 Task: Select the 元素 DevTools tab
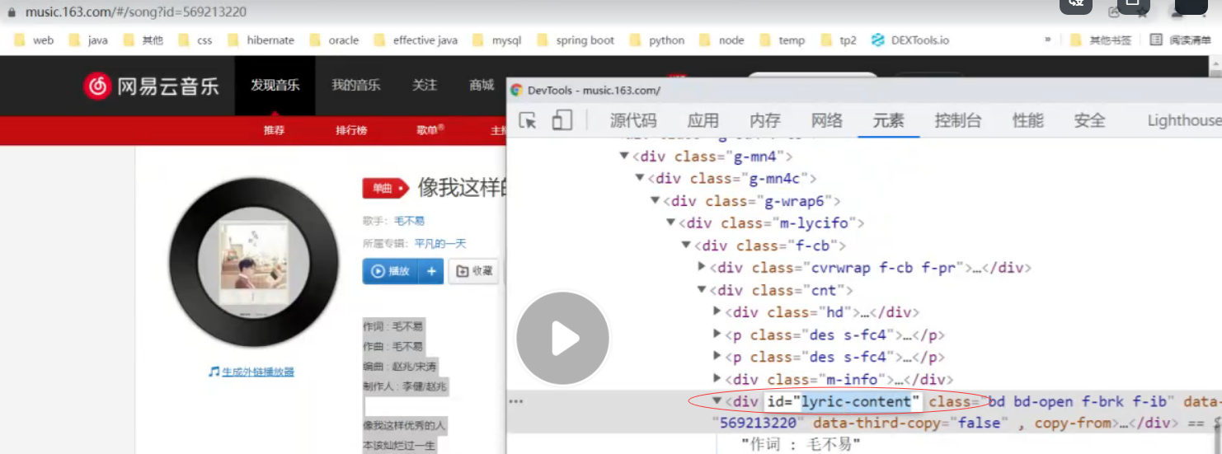click(x=889, y=120)
